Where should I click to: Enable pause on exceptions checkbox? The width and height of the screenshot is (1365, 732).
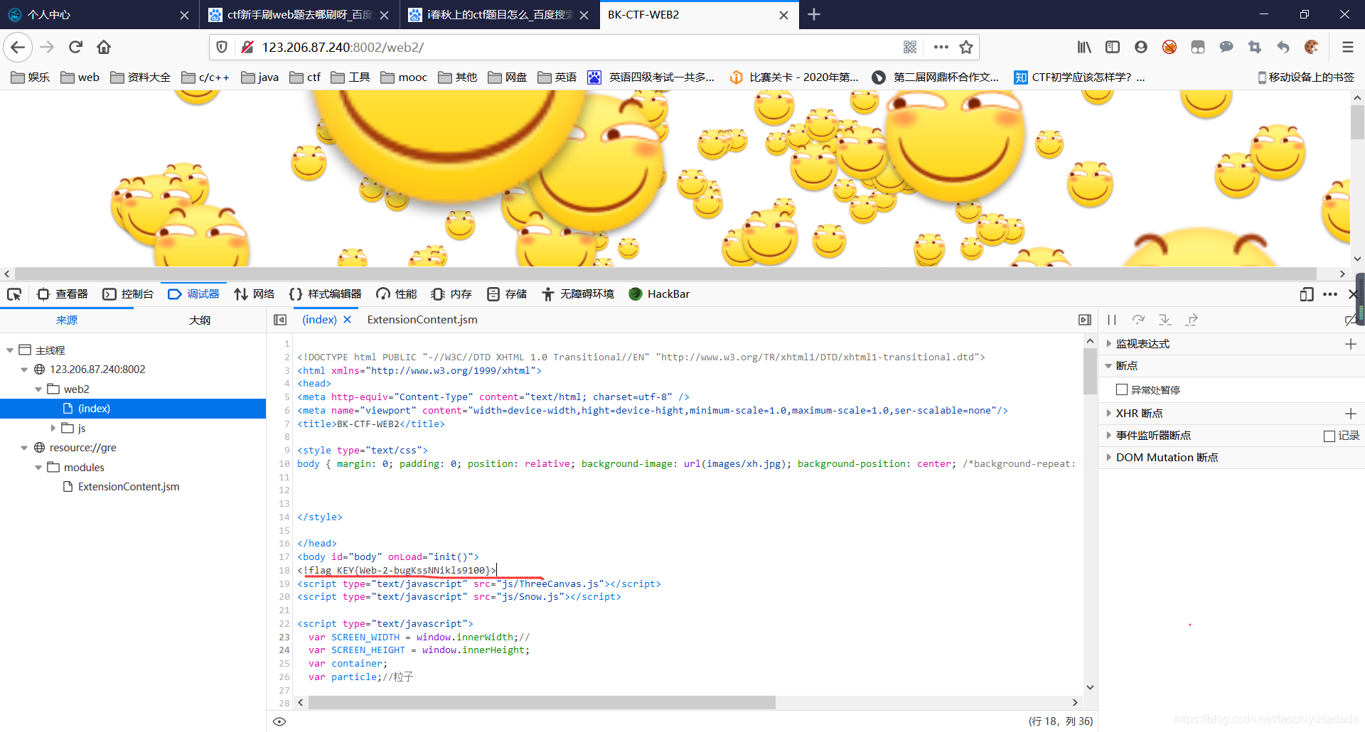[x=1122, y=389]
